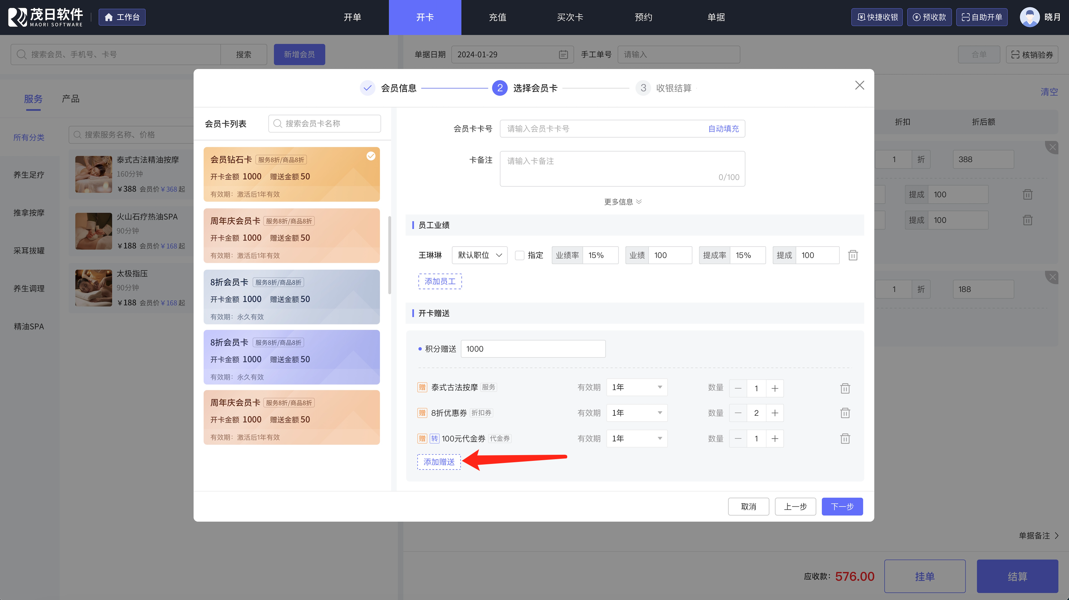Open 快捷收银 from top bar
Viewport: 1069px width, 600px height.
(877, 17)
